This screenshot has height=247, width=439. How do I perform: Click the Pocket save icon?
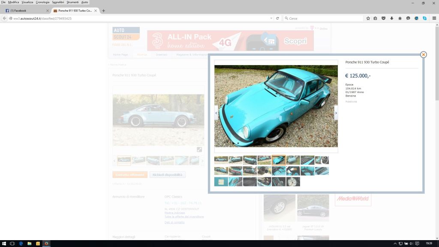pos(384,18)
